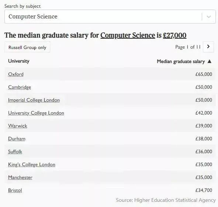
Task: Click underlined Computer Science in the heading
Action: [128, 35]
